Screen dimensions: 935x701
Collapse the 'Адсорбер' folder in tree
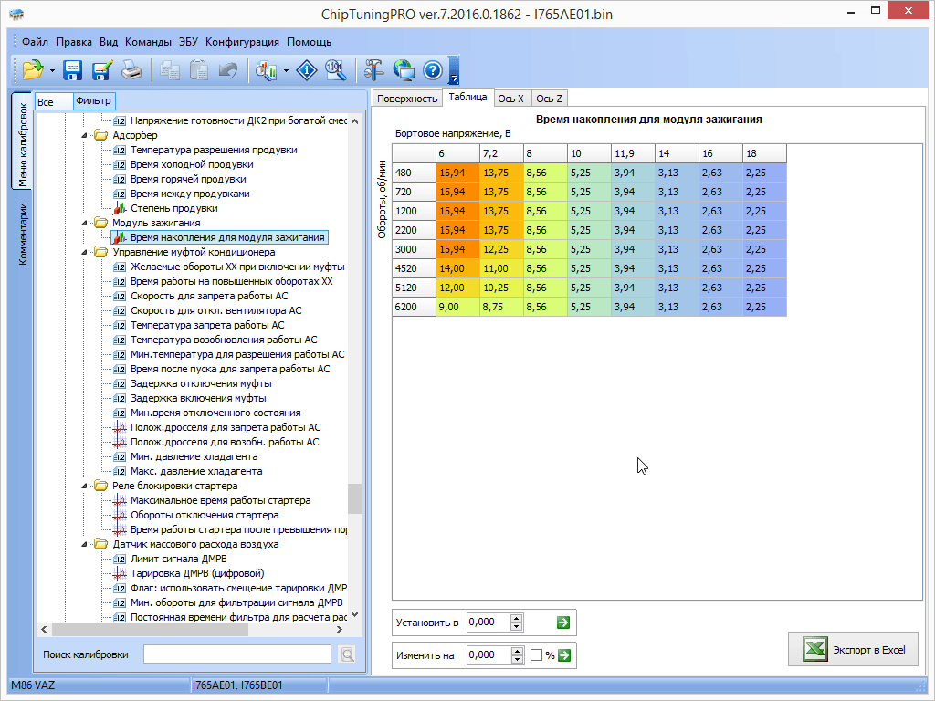click(86, 135)
